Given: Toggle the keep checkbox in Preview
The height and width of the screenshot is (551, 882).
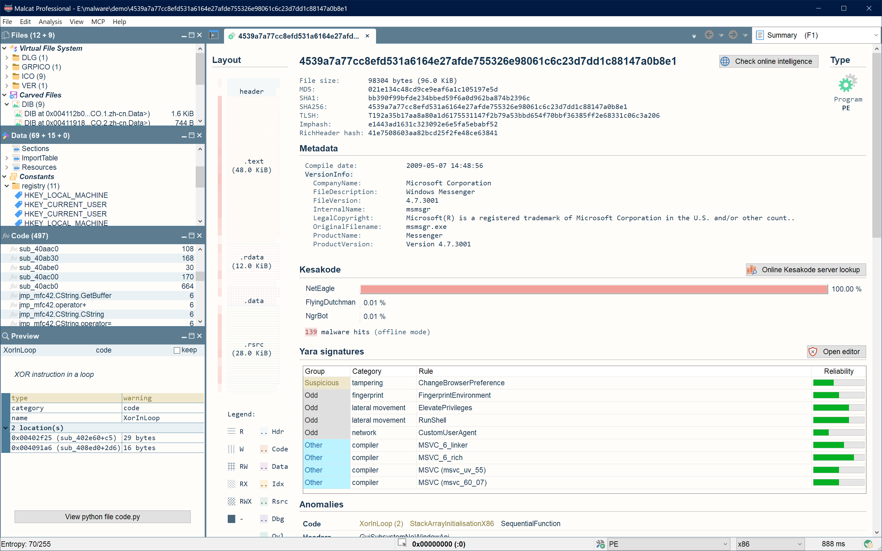Looking at the screenshot, I should 177,350.
